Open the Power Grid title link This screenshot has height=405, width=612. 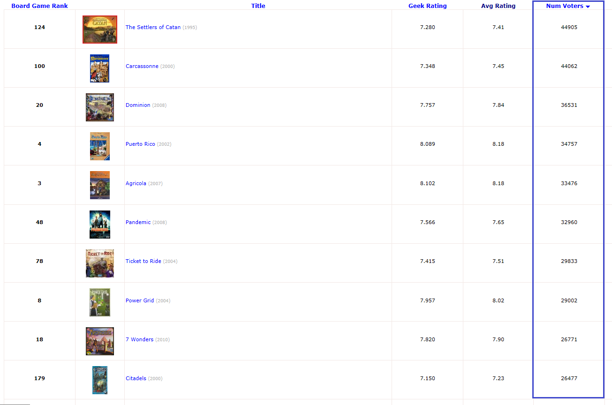(140, 300)
